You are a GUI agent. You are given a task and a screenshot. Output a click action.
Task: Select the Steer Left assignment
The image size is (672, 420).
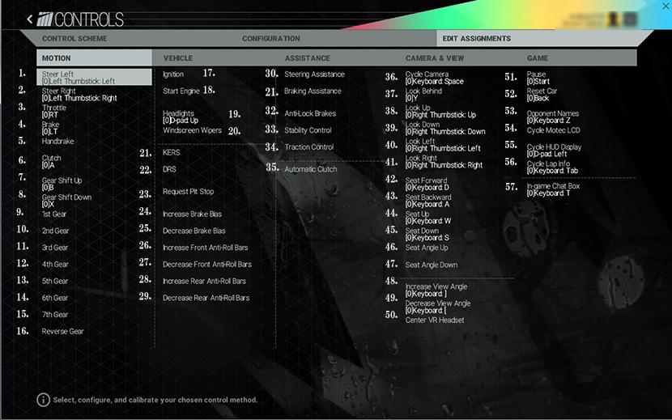[79, 78]
